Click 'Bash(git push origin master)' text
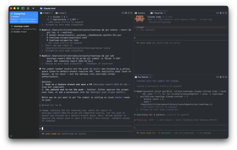237x150 pixels. 108,92
